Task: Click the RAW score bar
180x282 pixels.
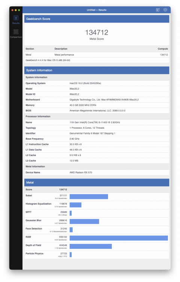Action: (118, 238)
